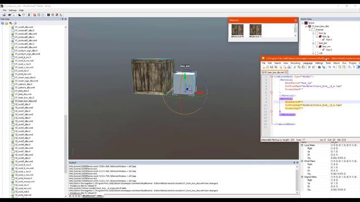This screenshot has width=360, height=202.
Task: Collapse the 01_train_box_dbc node in Scene View
Action: pos(306,26)
